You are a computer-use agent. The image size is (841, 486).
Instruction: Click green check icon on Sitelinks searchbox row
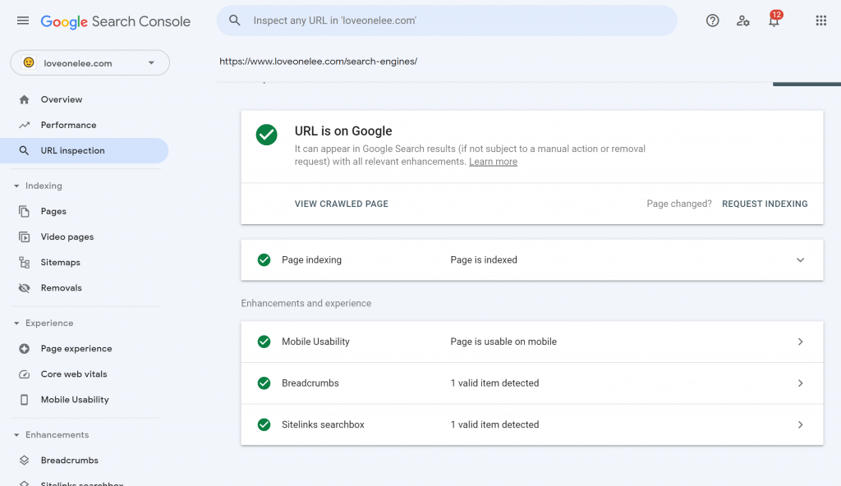click(264, 425)
